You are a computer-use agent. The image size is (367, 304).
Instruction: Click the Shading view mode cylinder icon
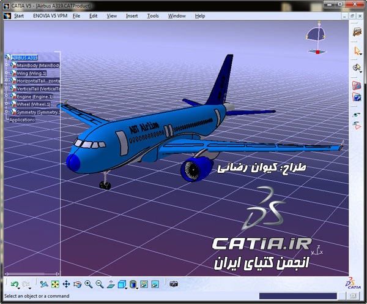(133, 284)
